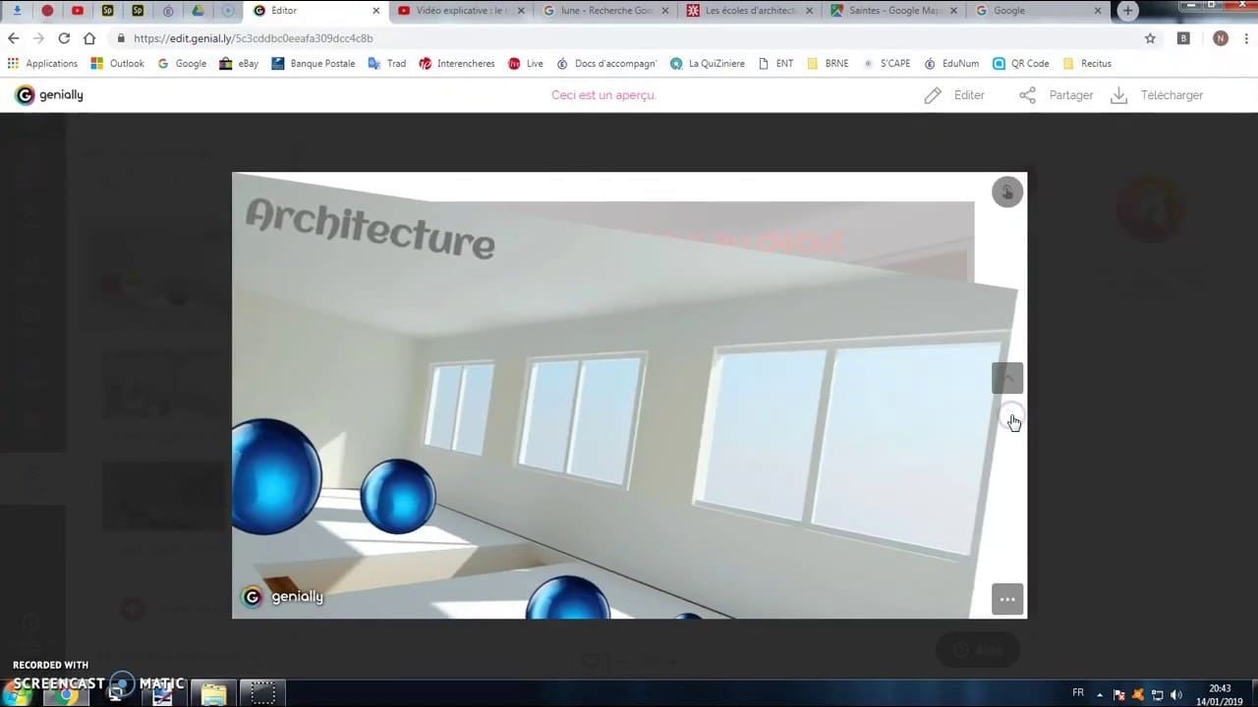Click the pencil Éditer icon
Viewport: 1258px width, 707px height.
[x=933, y=95]
